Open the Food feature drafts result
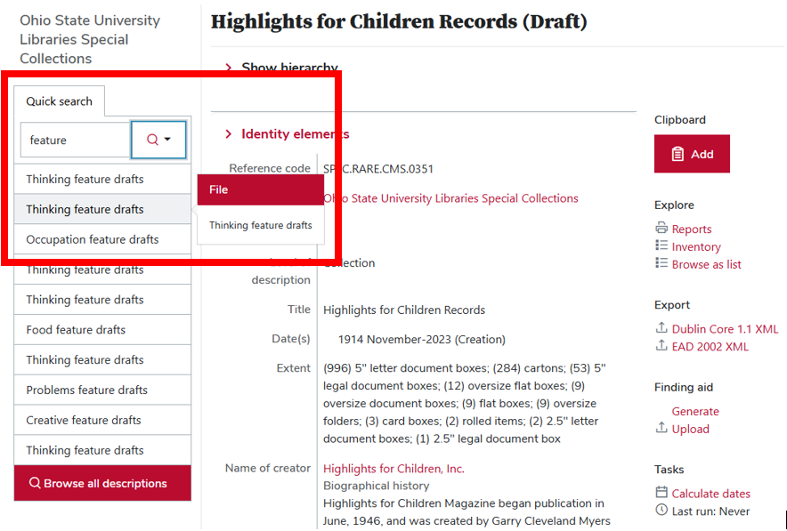This screenshot has height=531, width=787. tap(102, 329)
